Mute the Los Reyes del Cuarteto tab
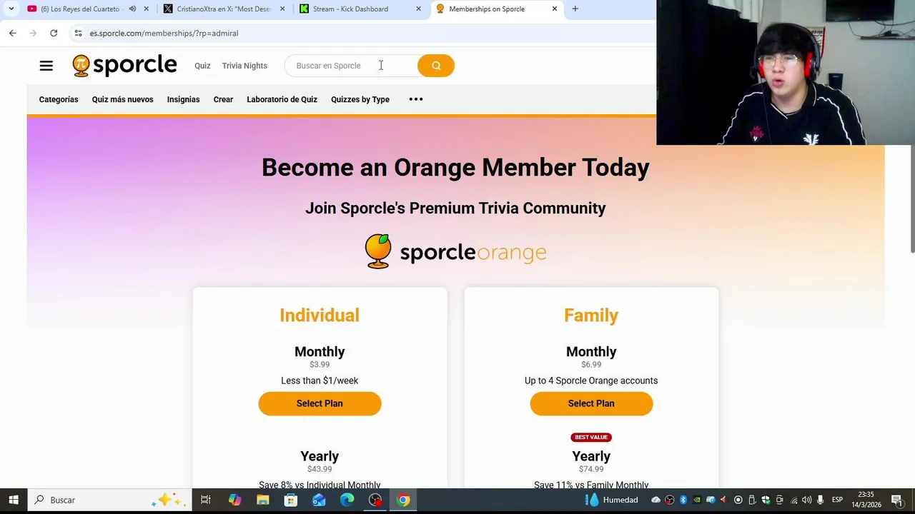 [132, 9]
